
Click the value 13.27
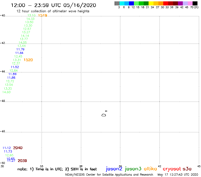26,32
